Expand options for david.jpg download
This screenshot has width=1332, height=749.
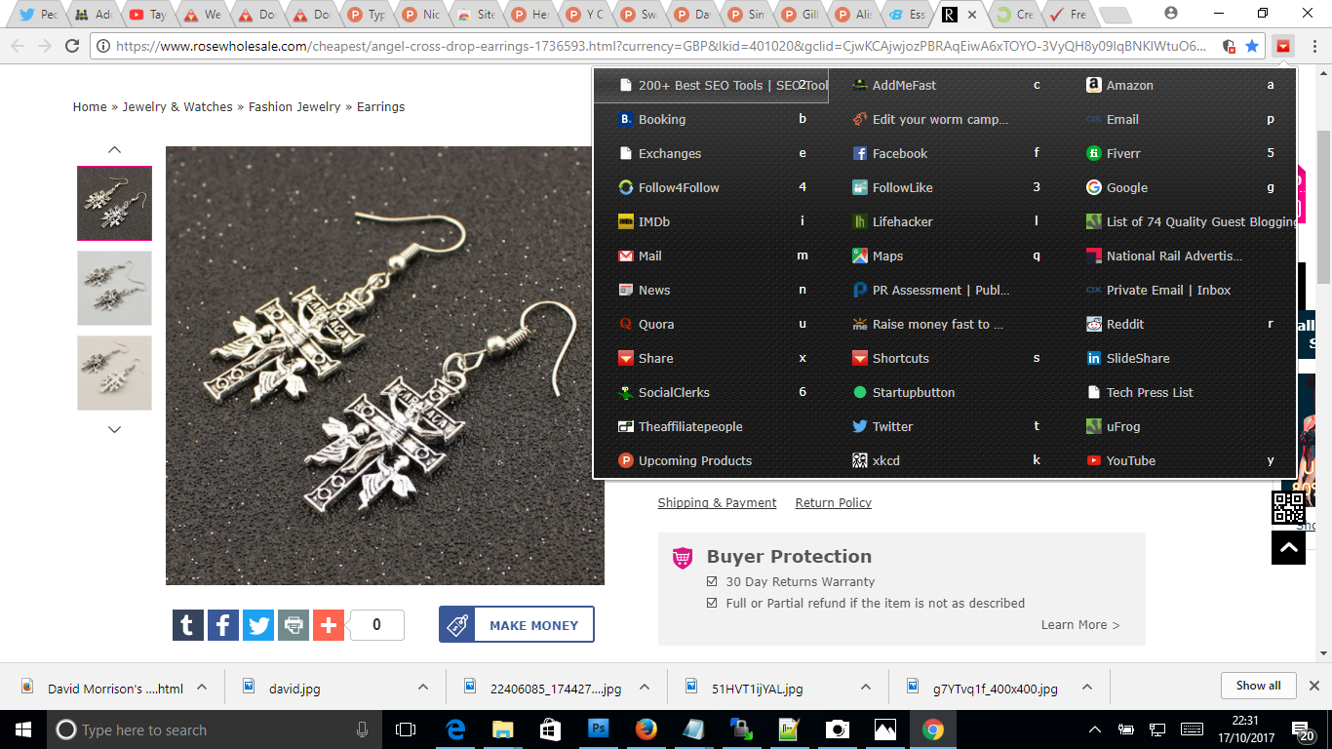coord(423,688)
